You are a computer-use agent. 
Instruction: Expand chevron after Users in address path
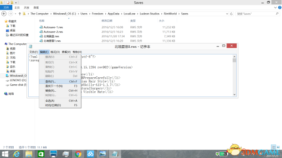coord(89,14)
